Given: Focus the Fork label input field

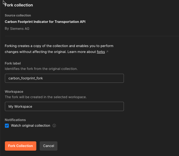Looking at the screenshot, I should coord(64,78).
